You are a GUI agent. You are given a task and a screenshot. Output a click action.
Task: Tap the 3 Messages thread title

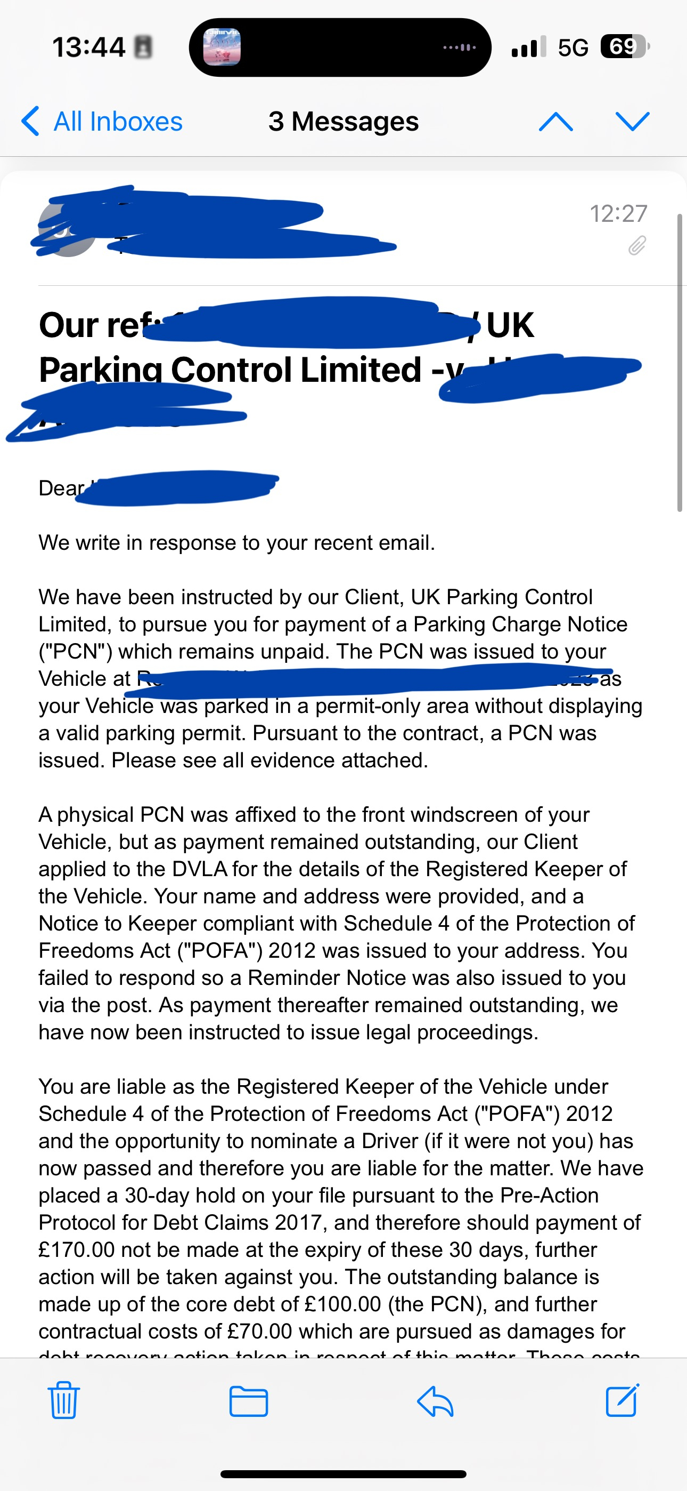point(343,122)
